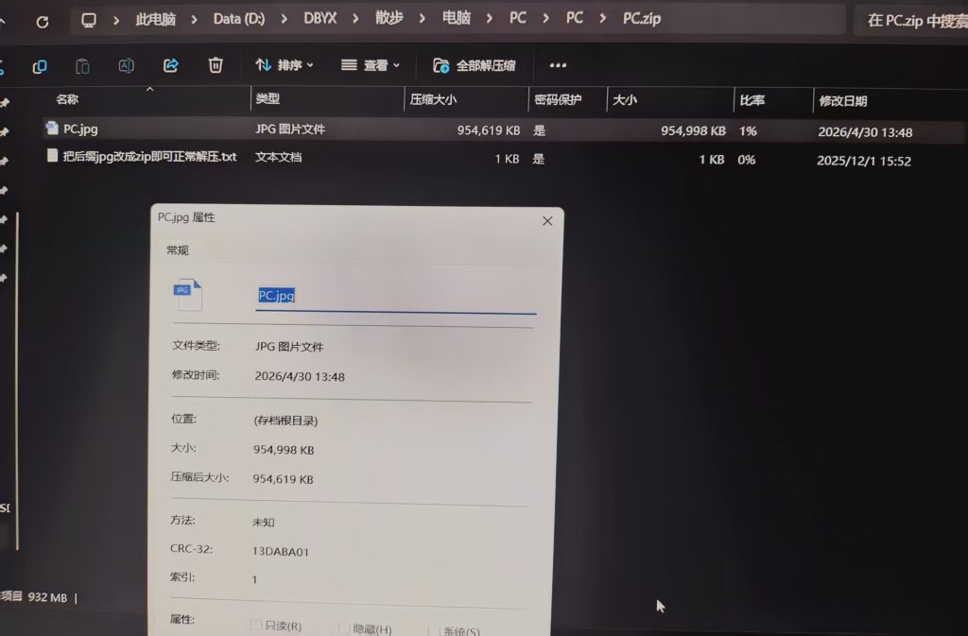Click the PC.jpg file icon in list

(52, 128)
